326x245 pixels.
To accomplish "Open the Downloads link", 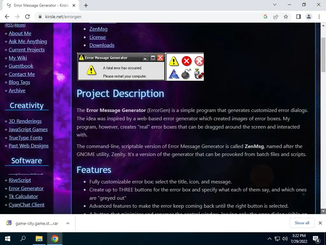I will pyautogui.click(x=102, y=45).
